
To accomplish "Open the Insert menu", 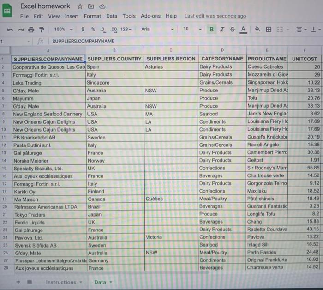I will click(72, 16).
